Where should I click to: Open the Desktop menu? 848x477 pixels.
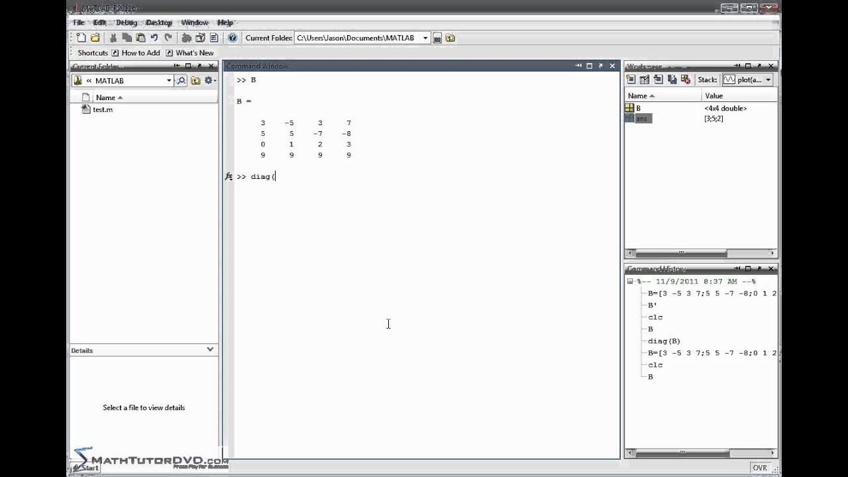click(x=159, y=23)
